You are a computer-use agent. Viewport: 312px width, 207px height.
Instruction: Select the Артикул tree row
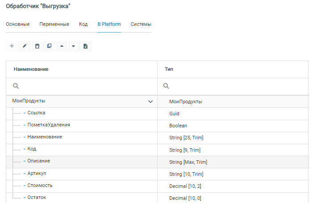158,174
